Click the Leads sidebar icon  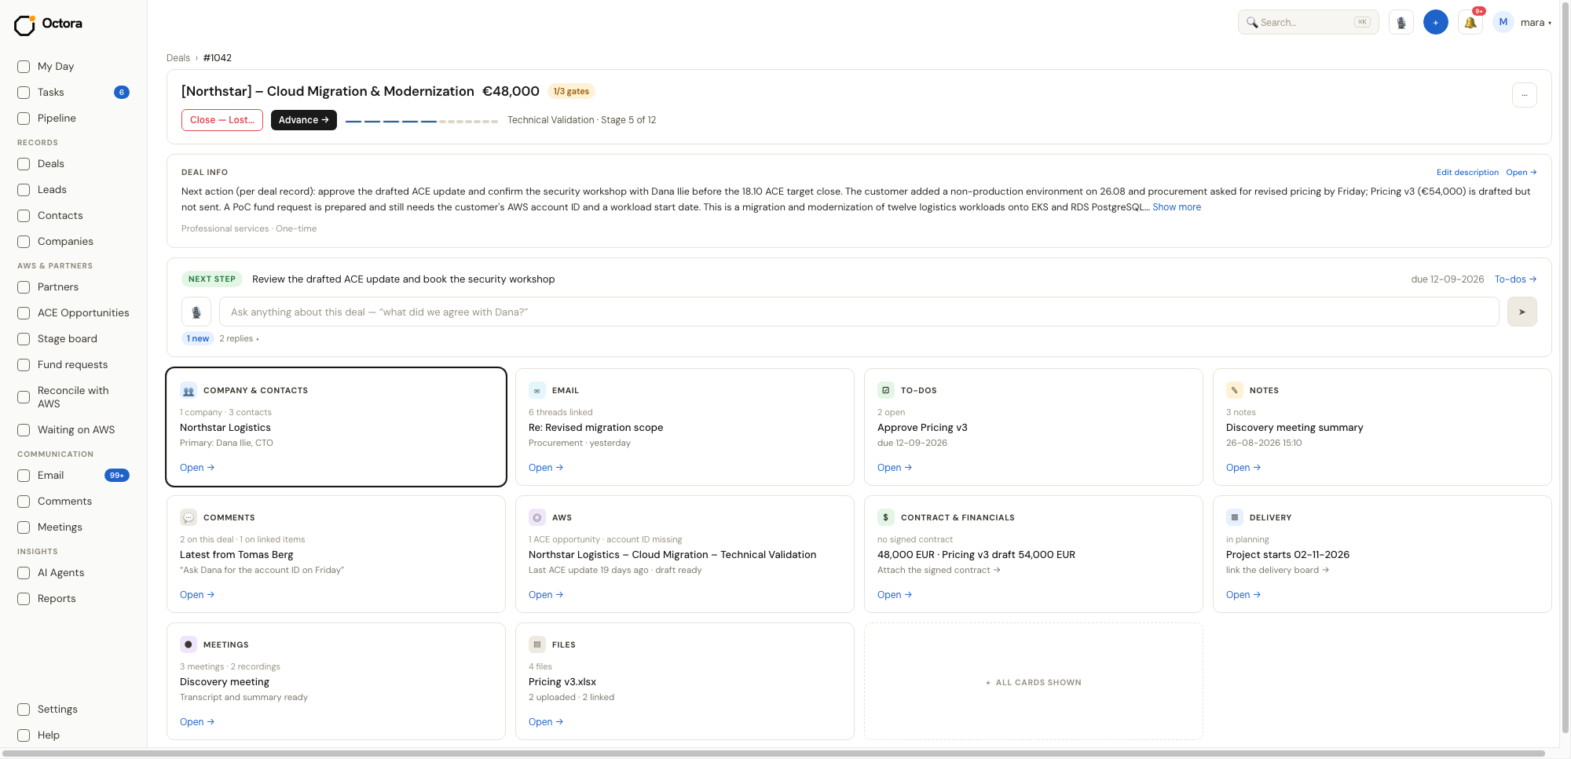[x=24, y=190]
